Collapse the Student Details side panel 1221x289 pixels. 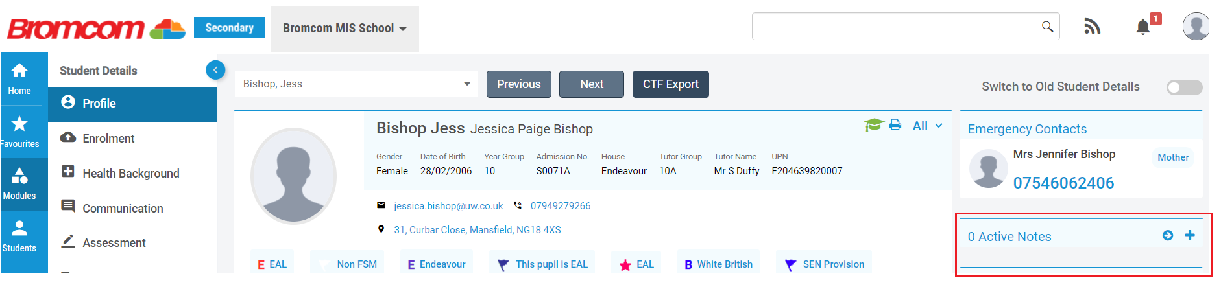click(215, 70)
